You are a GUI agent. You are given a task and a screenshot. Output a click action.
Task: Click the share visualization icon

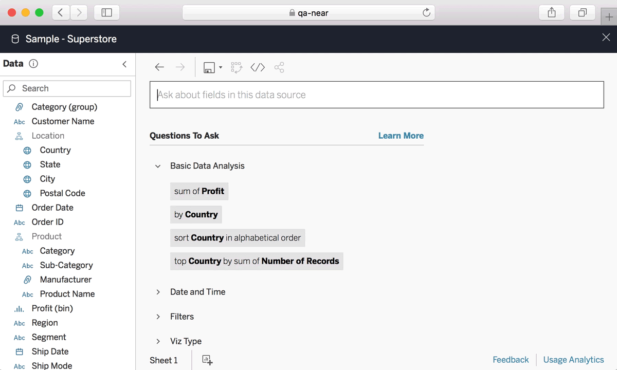click(279, 67)
